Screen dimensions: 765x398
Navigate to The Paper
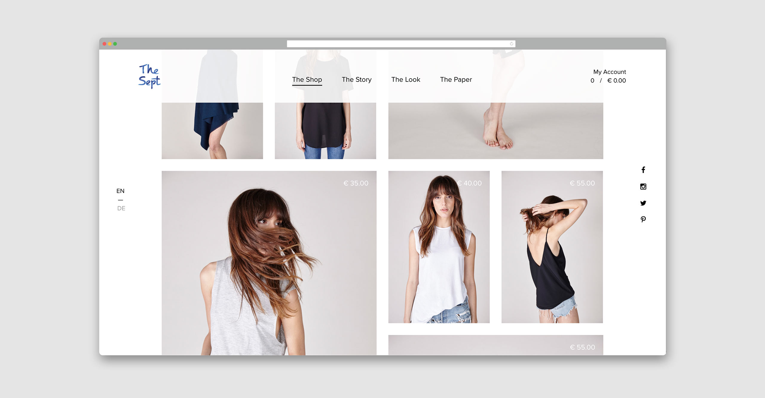(456, 79)
